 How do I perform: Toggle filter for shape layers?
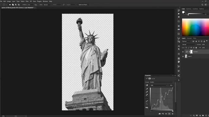click(201, 41)
